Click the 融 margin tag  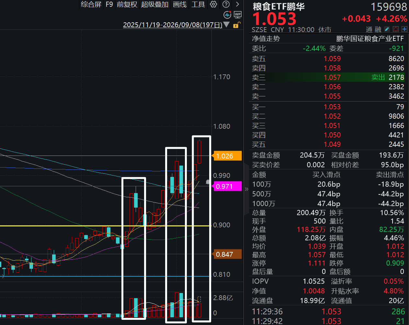coord(378,29)
